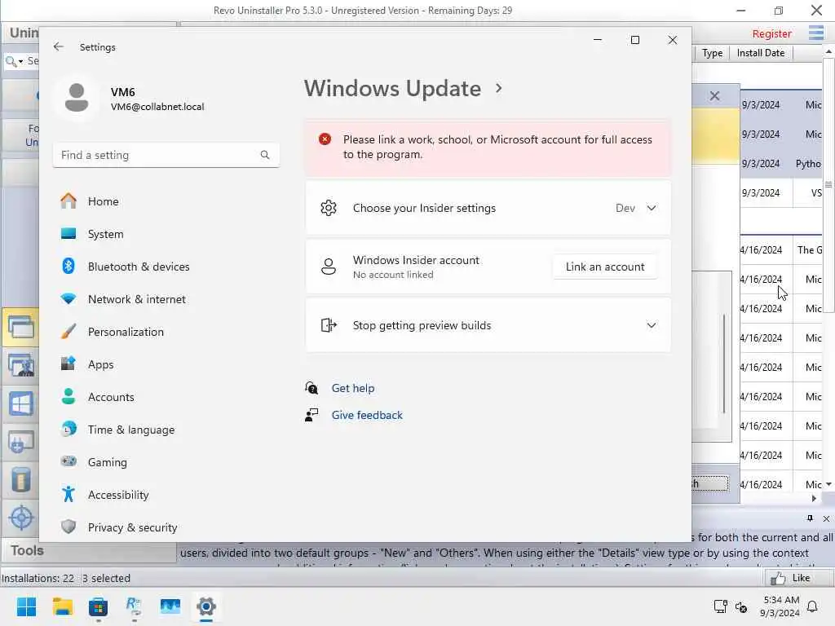Screen dimensions: 835x626
Task: Open the Windows Start menu
Action: [x=26, y=606]
